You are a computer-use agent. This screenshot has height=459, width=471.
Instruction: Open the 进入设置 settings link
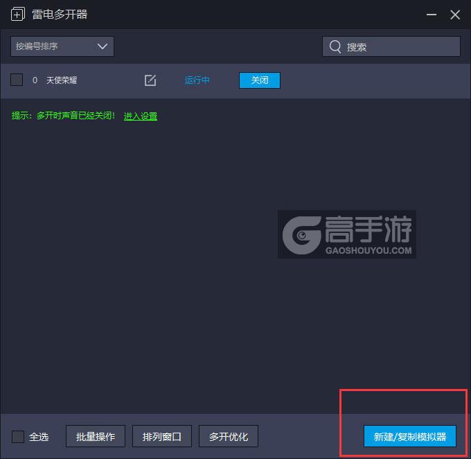[141, 116]
